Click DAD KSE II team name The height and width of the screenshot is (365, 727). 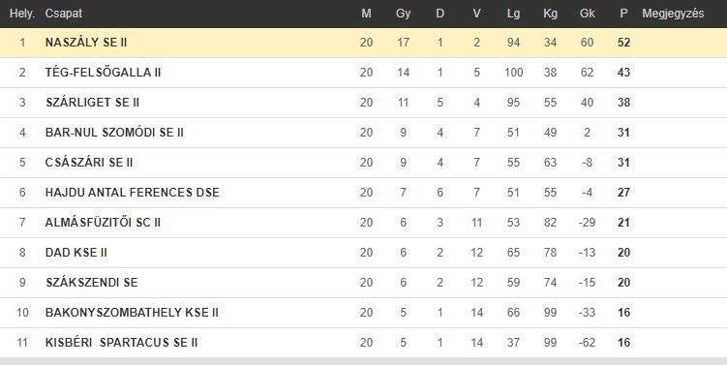tap(76, 253)
